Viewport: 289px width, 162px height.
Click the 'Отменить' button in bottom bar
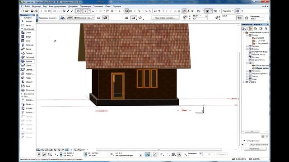coord(222,154)
